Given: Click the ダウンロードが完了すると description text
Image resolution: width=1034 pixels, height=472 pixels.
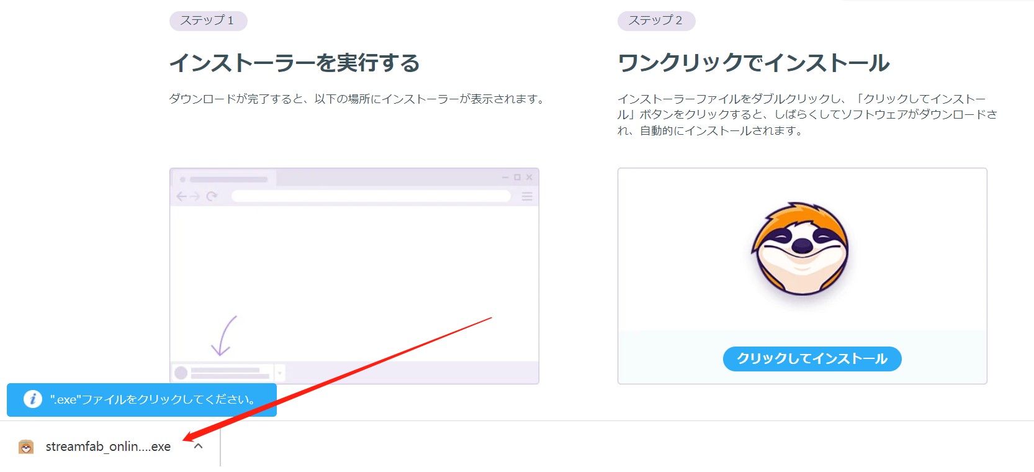Looking at the screenshot, I should click(358, 99).
